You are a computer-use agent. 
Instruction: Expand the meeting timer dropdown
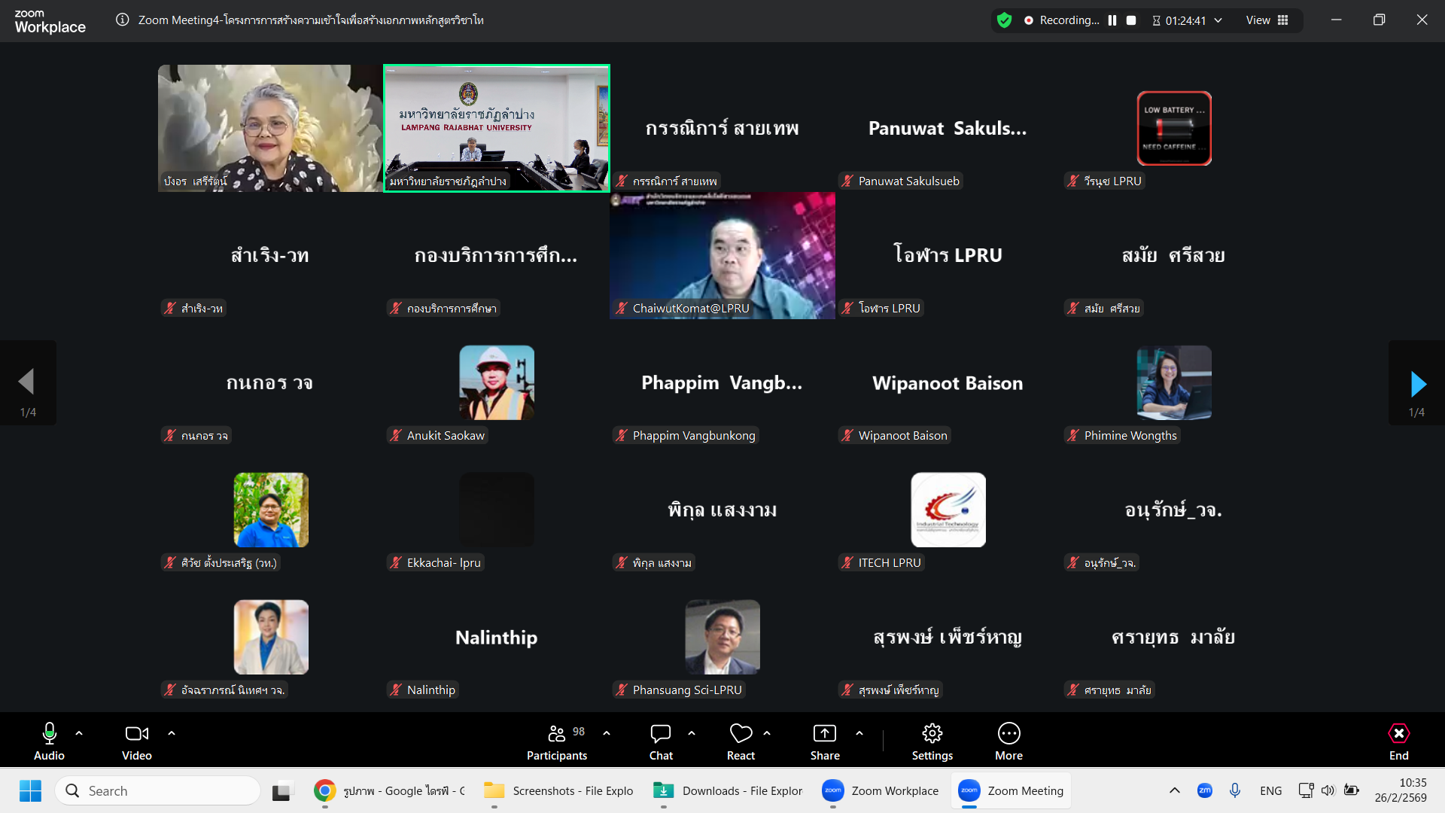[1218, 20]
